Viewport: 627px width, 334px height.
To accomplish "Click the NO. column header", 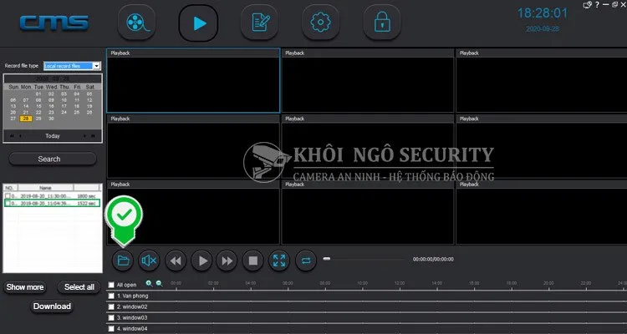I will click(x=10, y=188).
